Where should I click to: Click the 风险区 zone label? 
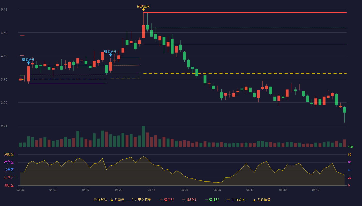pyautogui.click(x=9, y=154)
